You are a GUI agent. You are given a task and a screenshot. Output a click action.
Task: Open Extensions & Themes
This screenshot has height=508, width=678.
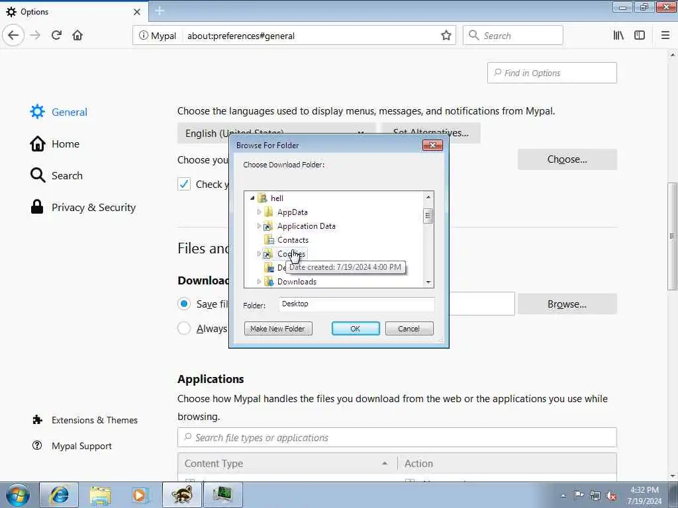click(85, 420)
